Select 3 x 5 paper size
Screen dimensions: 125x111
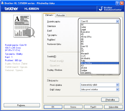[x=100, y=56]
